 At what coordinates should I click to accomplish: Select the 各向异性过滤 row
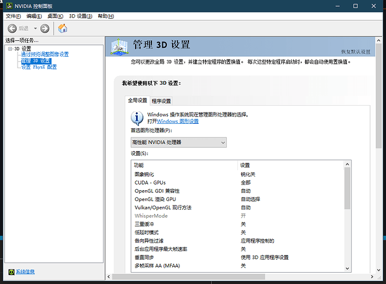pyautogui.click(x=237, y=241)
